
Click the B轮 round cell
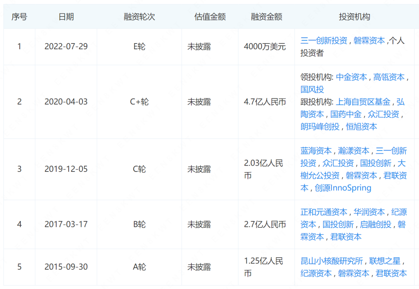[139, 224]
